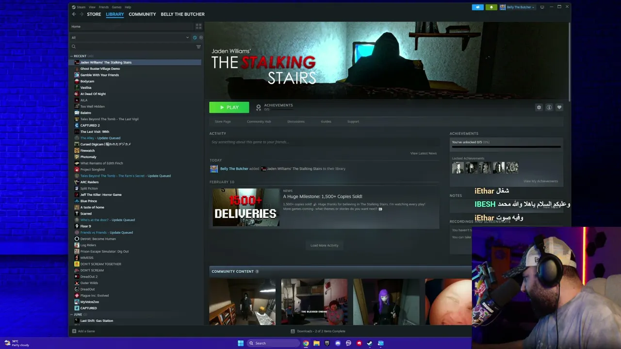The height and width of the screenshot is (349, 621).
Task: Click the taskbar Search box
Action: point(273,343)
